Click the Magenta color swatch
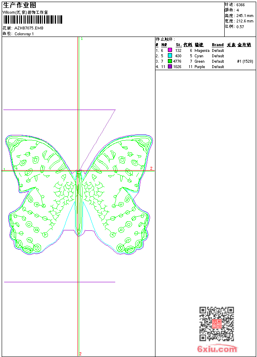The height and width of the screenshot is (357, 257). click(170, 50)
